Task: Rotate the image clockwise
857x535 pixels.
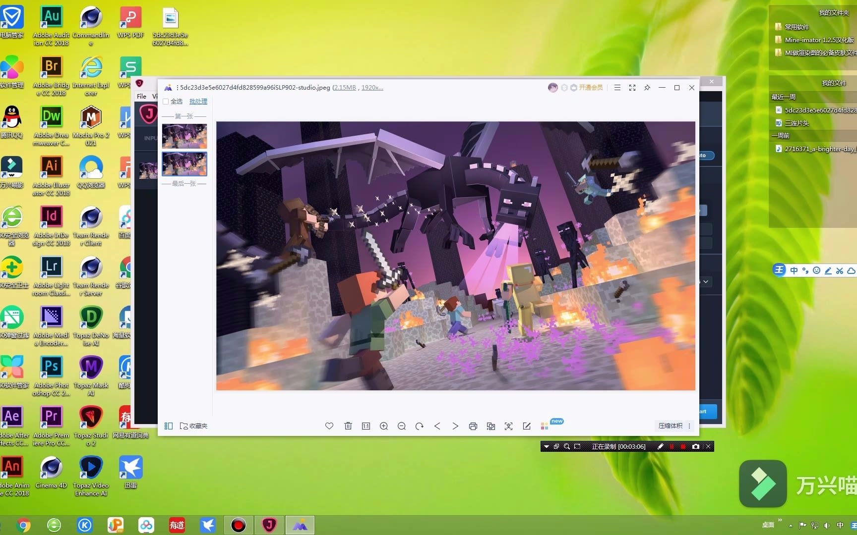Action: (x=420, y=426)
